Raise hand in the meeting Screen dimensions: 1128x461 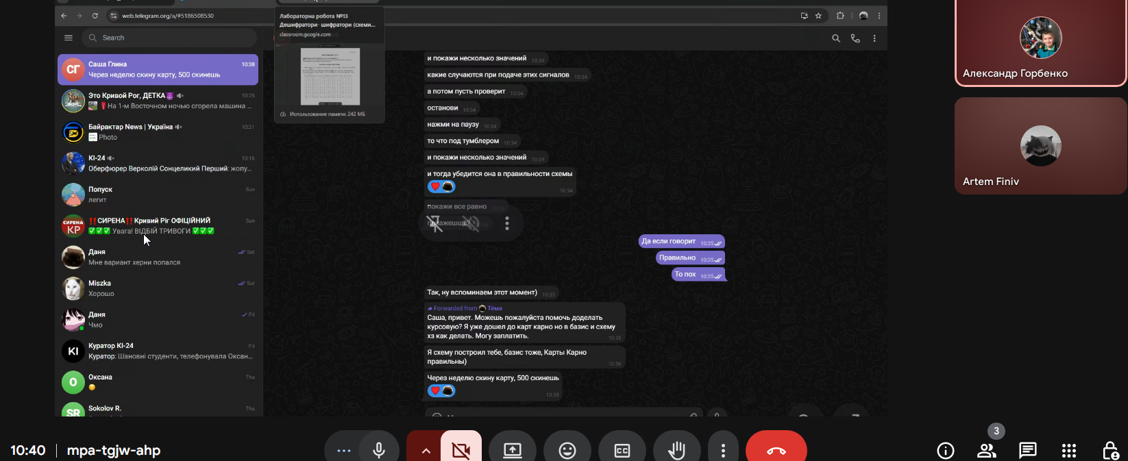click(677, 450)
